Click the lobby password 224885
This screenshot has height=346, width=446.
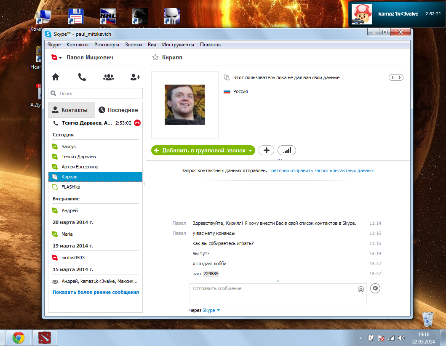[x=211, y=274]
